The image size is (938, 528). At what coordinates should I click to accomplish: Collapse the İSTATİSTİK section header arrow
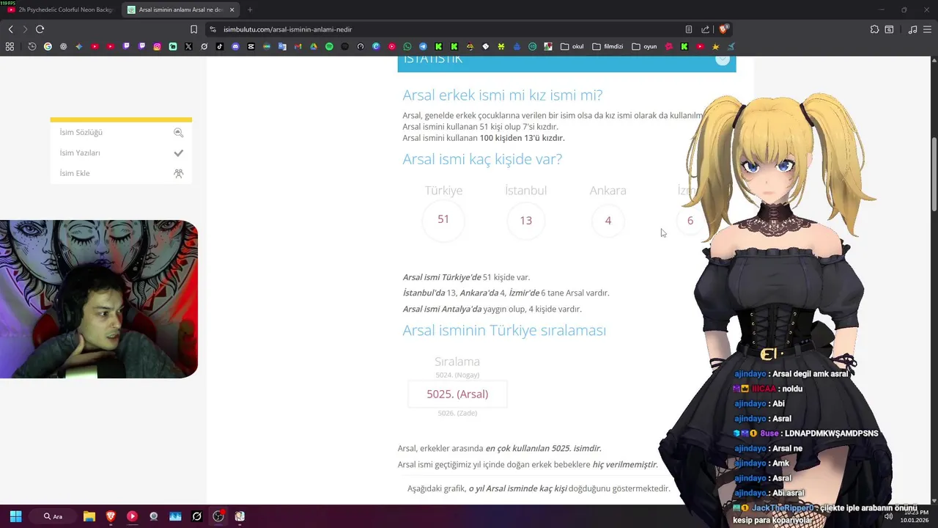tap(723, 59)
